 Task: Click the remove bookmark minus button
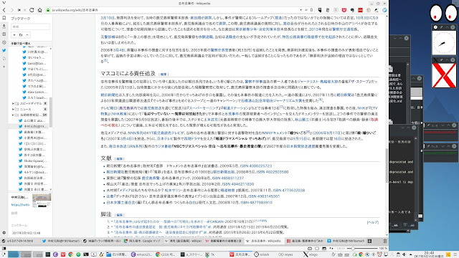(x=27, y=35)
